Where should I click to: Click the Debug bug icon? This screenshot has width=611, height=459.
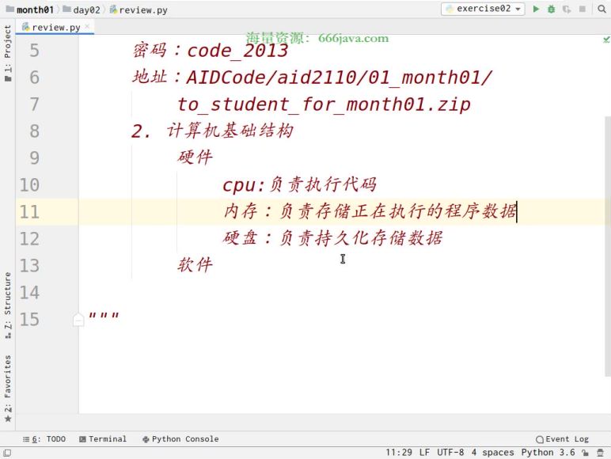(551, 9)
